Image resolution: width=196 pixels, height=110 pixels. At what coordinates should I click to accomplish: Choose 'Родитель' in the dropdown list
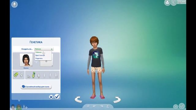[x=39, y=58]
